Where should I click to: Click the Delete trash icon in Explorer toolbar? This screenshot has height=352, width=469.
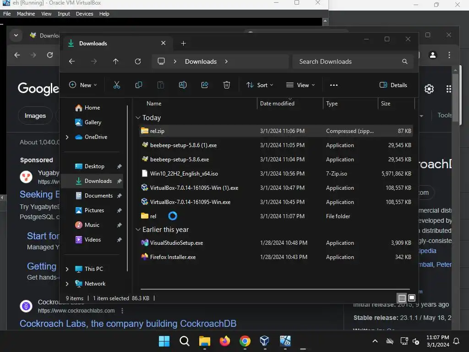click(227, 85)
